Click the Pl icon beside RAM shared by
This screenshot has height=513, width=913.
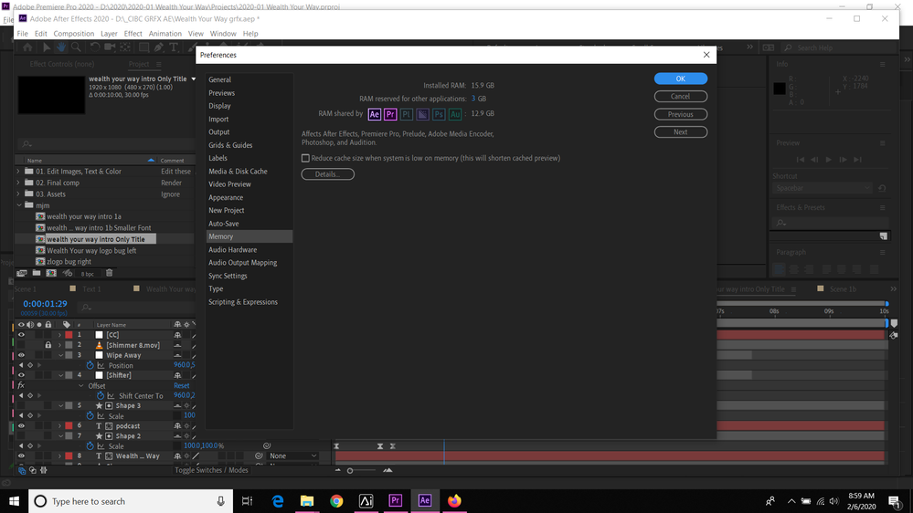[407, 114]
